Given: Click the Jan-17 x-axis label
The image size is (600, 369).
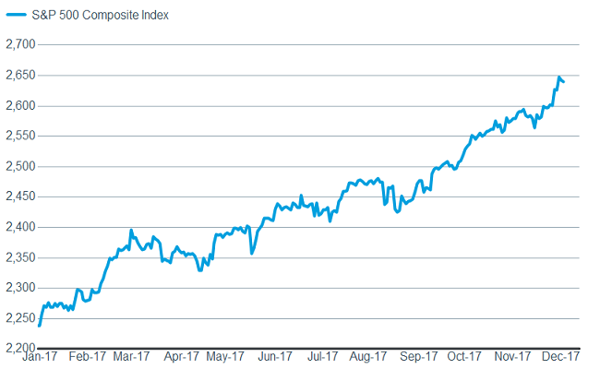Looking at the screenshot, I should click(x=40, y=356).
